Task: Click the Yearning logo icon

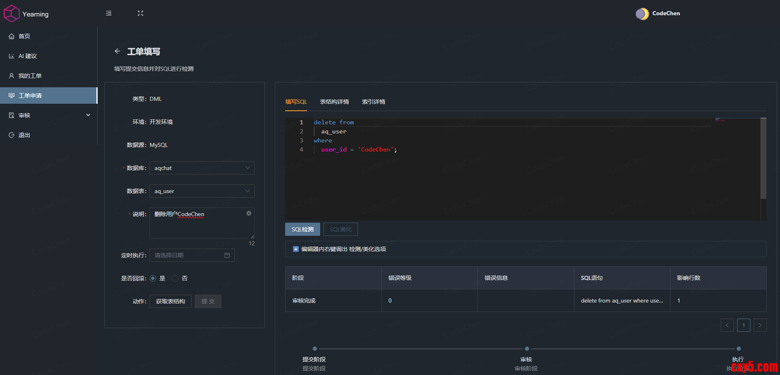Action: 12,14
